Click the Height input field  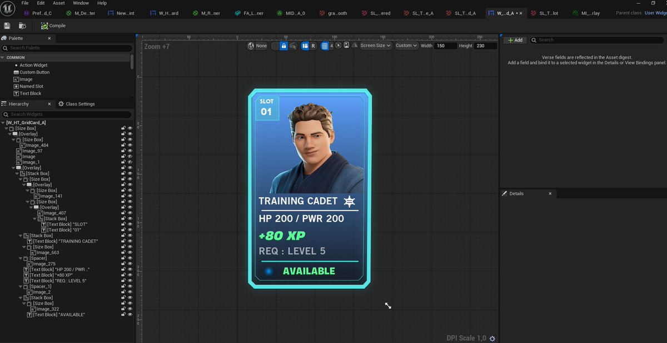click(486, 46)
